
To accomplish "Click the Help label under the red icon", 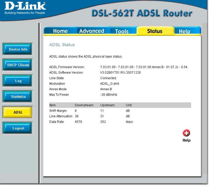I will (186, 140).
